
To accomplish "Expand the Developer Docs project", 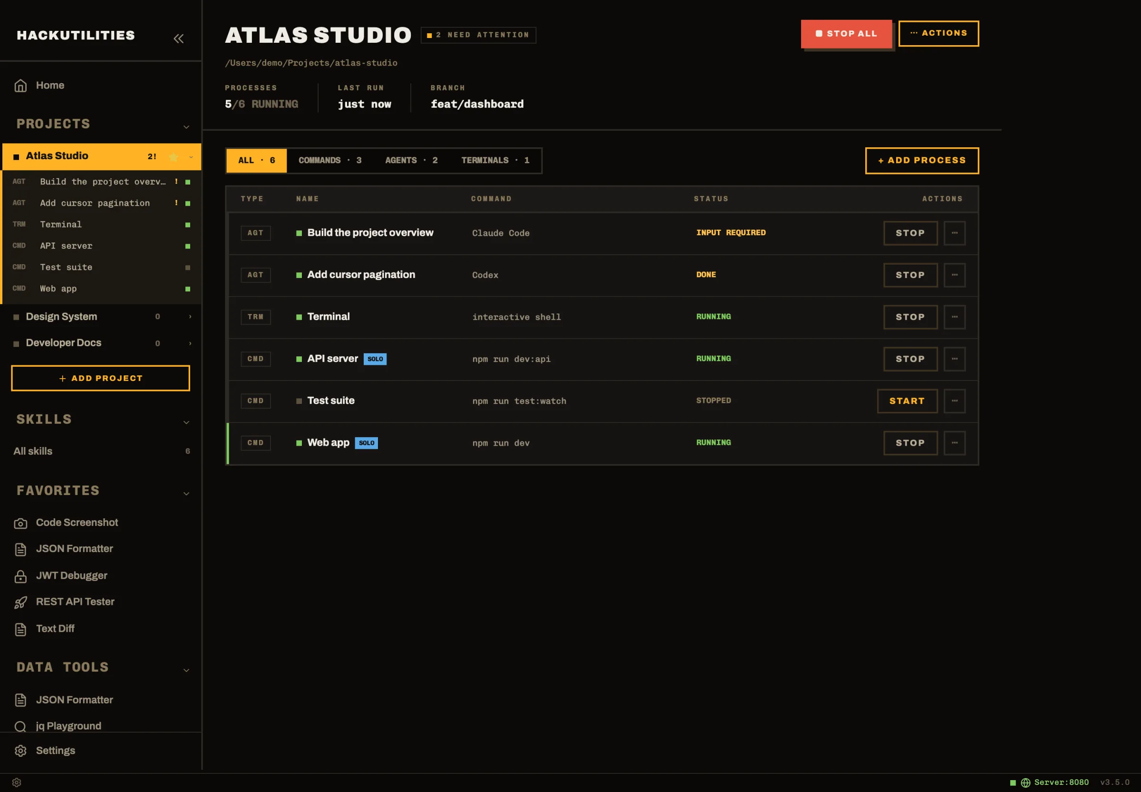I will tap(190, 343).
